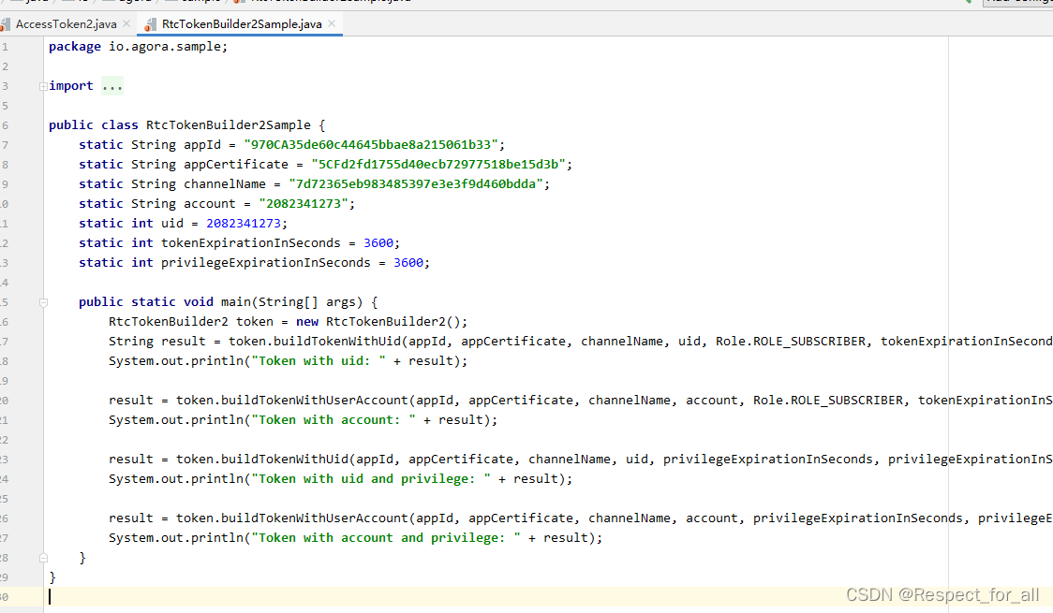Click the java package icon in the breadcrumb

click(x=21, y=3)
